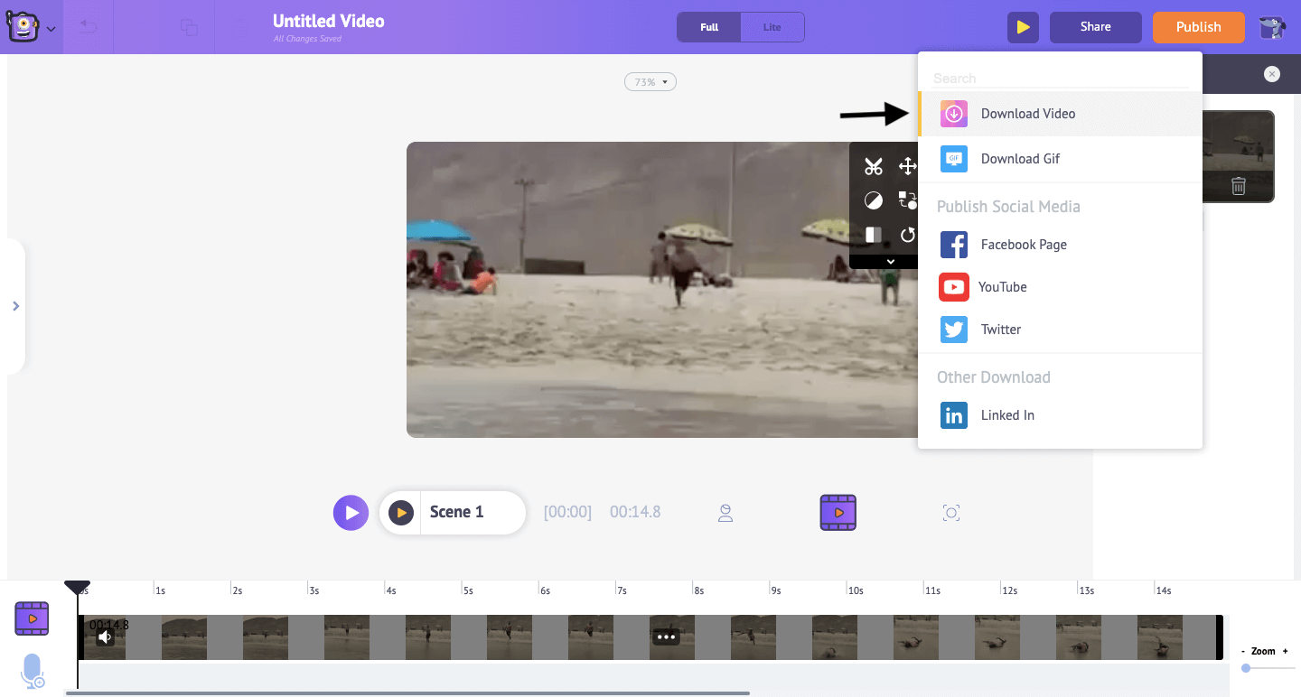Delete the scene using the trash icon
The width and height of the screenshot is (1301, 697).
1238,185
